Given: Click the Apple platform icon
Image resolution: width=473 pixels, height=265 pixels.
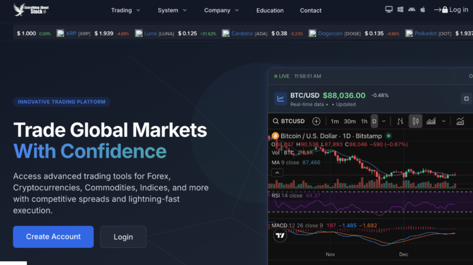Looking at the screenshot, I should [423, 9].
